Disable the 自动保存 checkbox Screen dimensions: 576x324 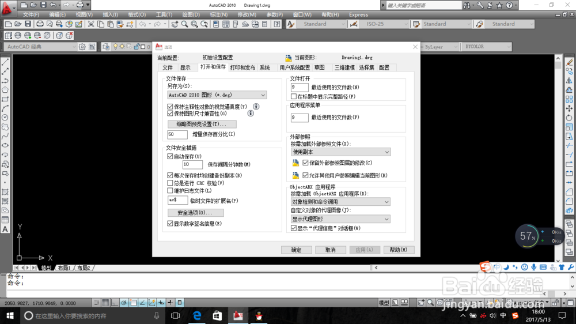tap(170, 156)
